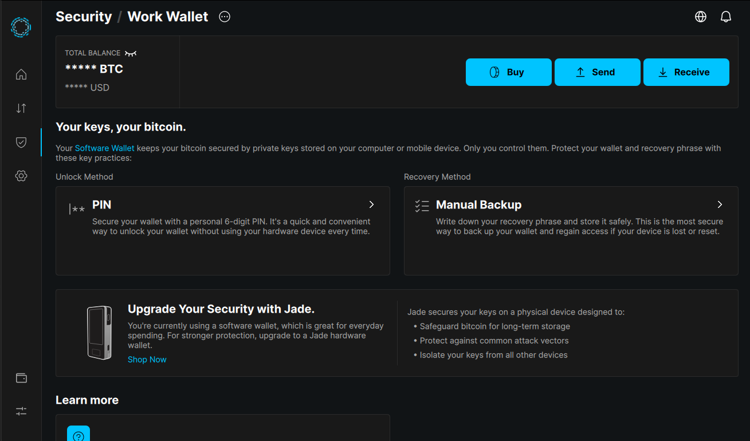Click the Buy button
The image size is (750, 441).
pos(508,72)
